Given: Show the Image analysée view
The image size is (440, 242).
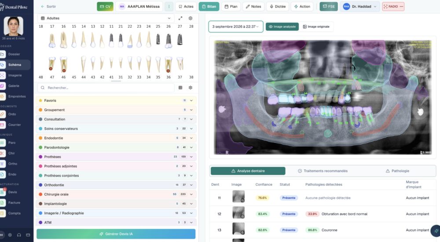Looking at the screenshot, I should tap(282, 27).
